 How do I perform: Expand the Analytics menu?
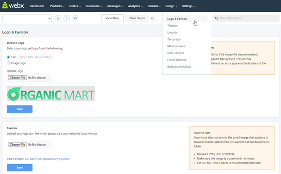click(136, 6)
